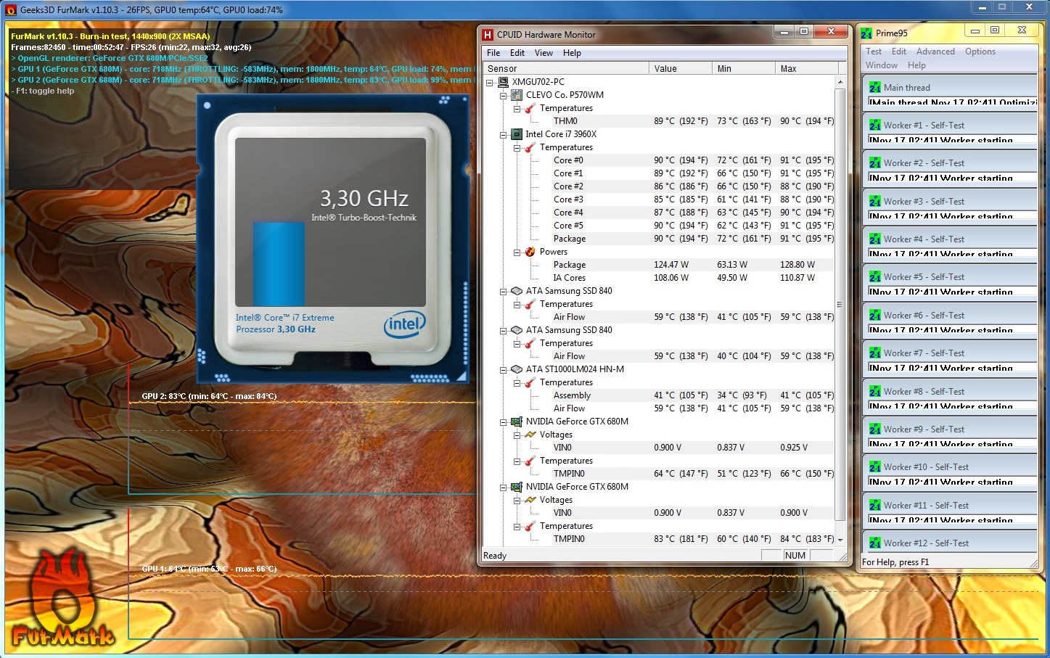Click the FurMark app icon in title bar
1050x658 pixels.
[x=11, y=10]
